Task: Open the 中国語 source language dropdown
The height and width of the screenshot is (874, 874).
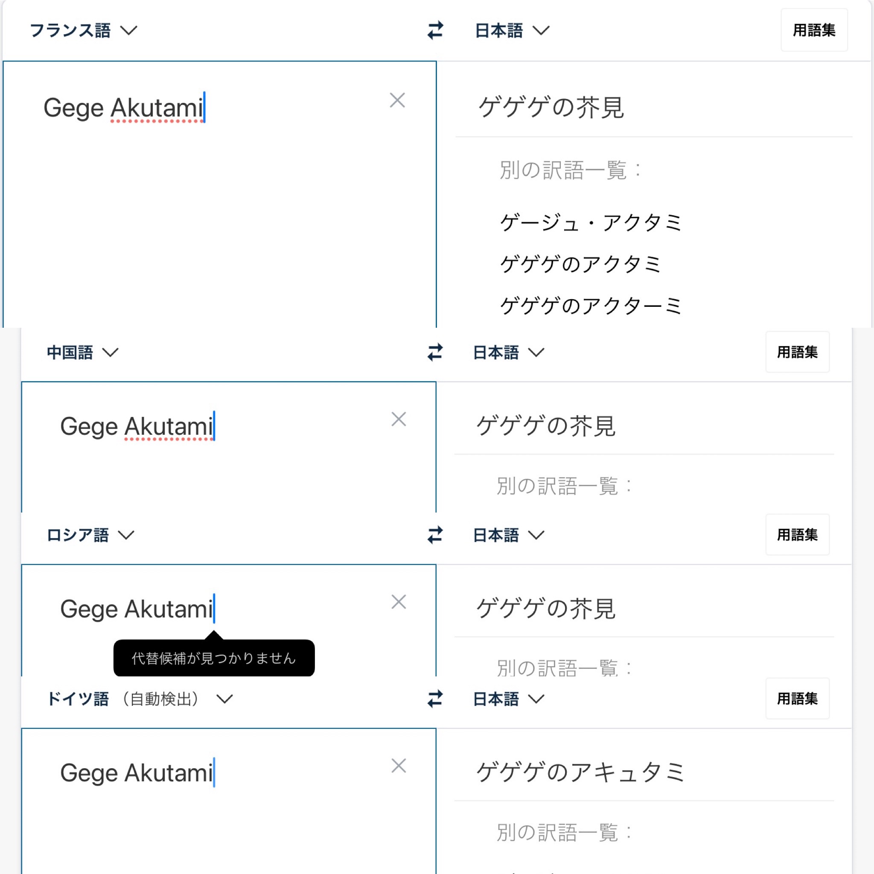Action: pos(83,353)
